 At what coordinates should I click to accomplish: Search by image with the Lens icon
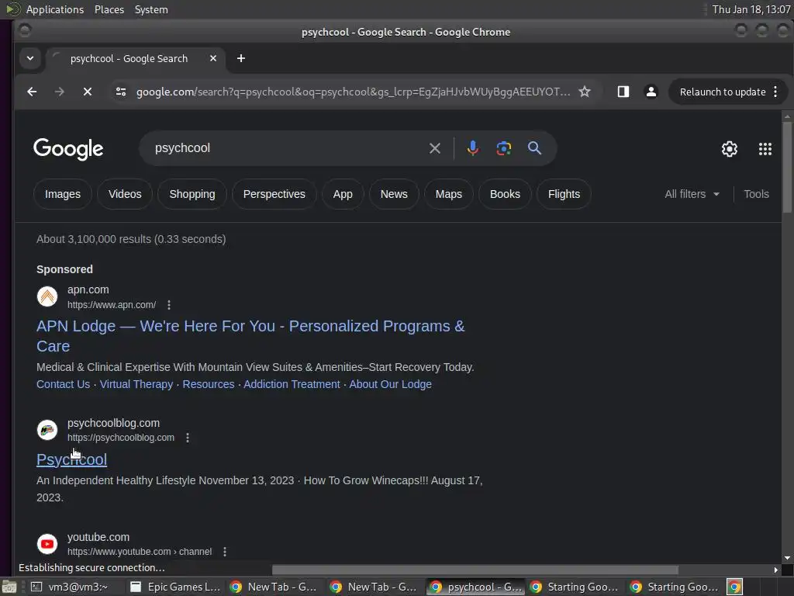503,148
